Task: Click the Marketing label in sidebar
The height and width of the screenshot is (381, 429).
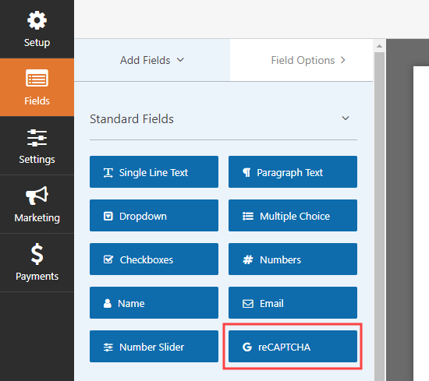Action: pyautogui.click(x=37, y=218)
